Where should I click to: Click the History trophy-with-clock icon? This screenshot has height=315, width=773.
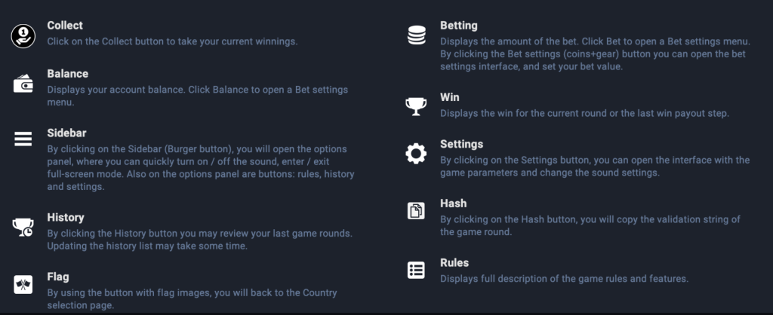(23, 226)
